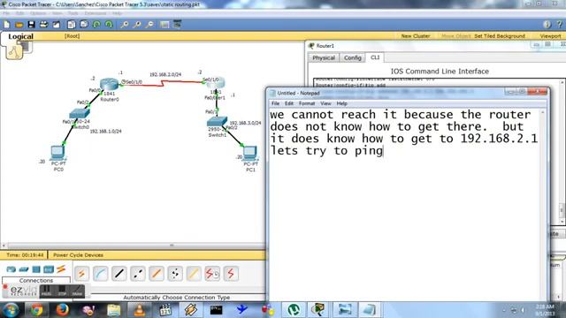
Task: Pick the Coaxial cable connection
Action: pyautogui.click(x=194, y=274)
